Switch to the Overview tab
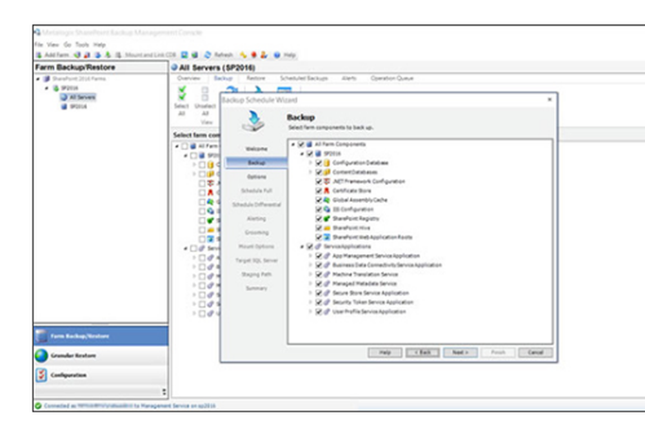The height and width of the screenshot is (434, 645). (189, 78)
